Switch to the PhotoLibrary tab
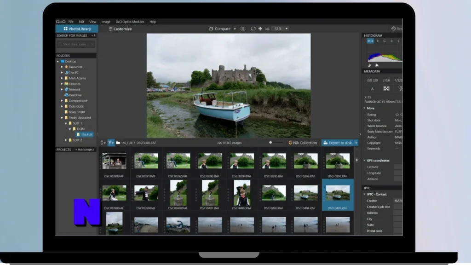The image size is (471, 265). (77, 29)
